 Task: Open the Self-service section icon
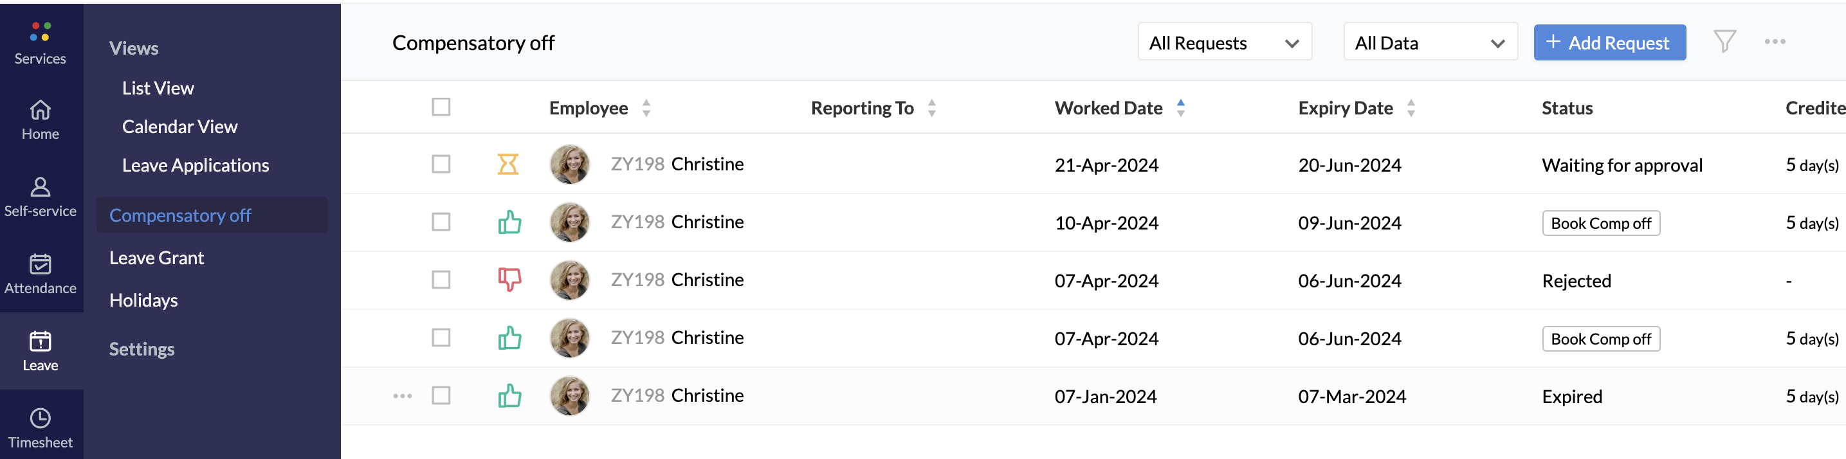[40, 188]
